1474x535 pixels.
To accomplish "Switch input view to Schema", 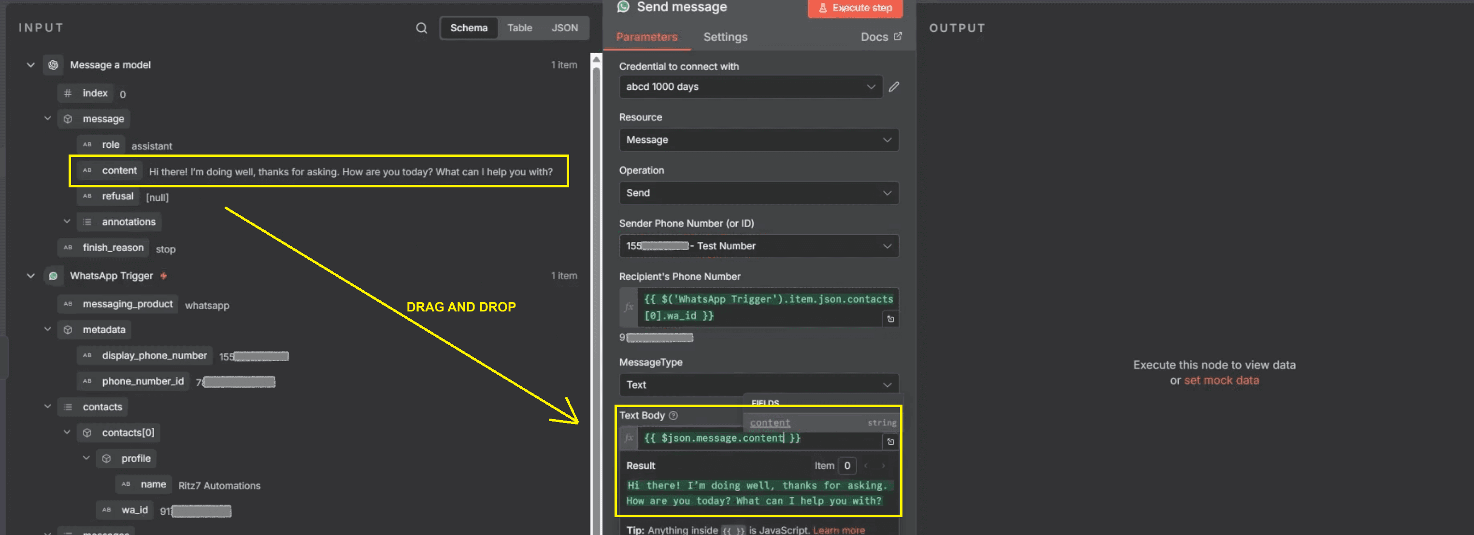I will coord(469,28).
